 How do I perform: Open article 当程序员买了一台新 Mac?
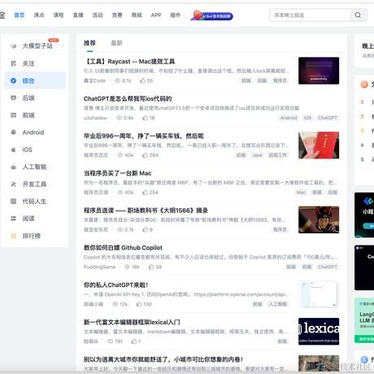[x=118, y=173]
